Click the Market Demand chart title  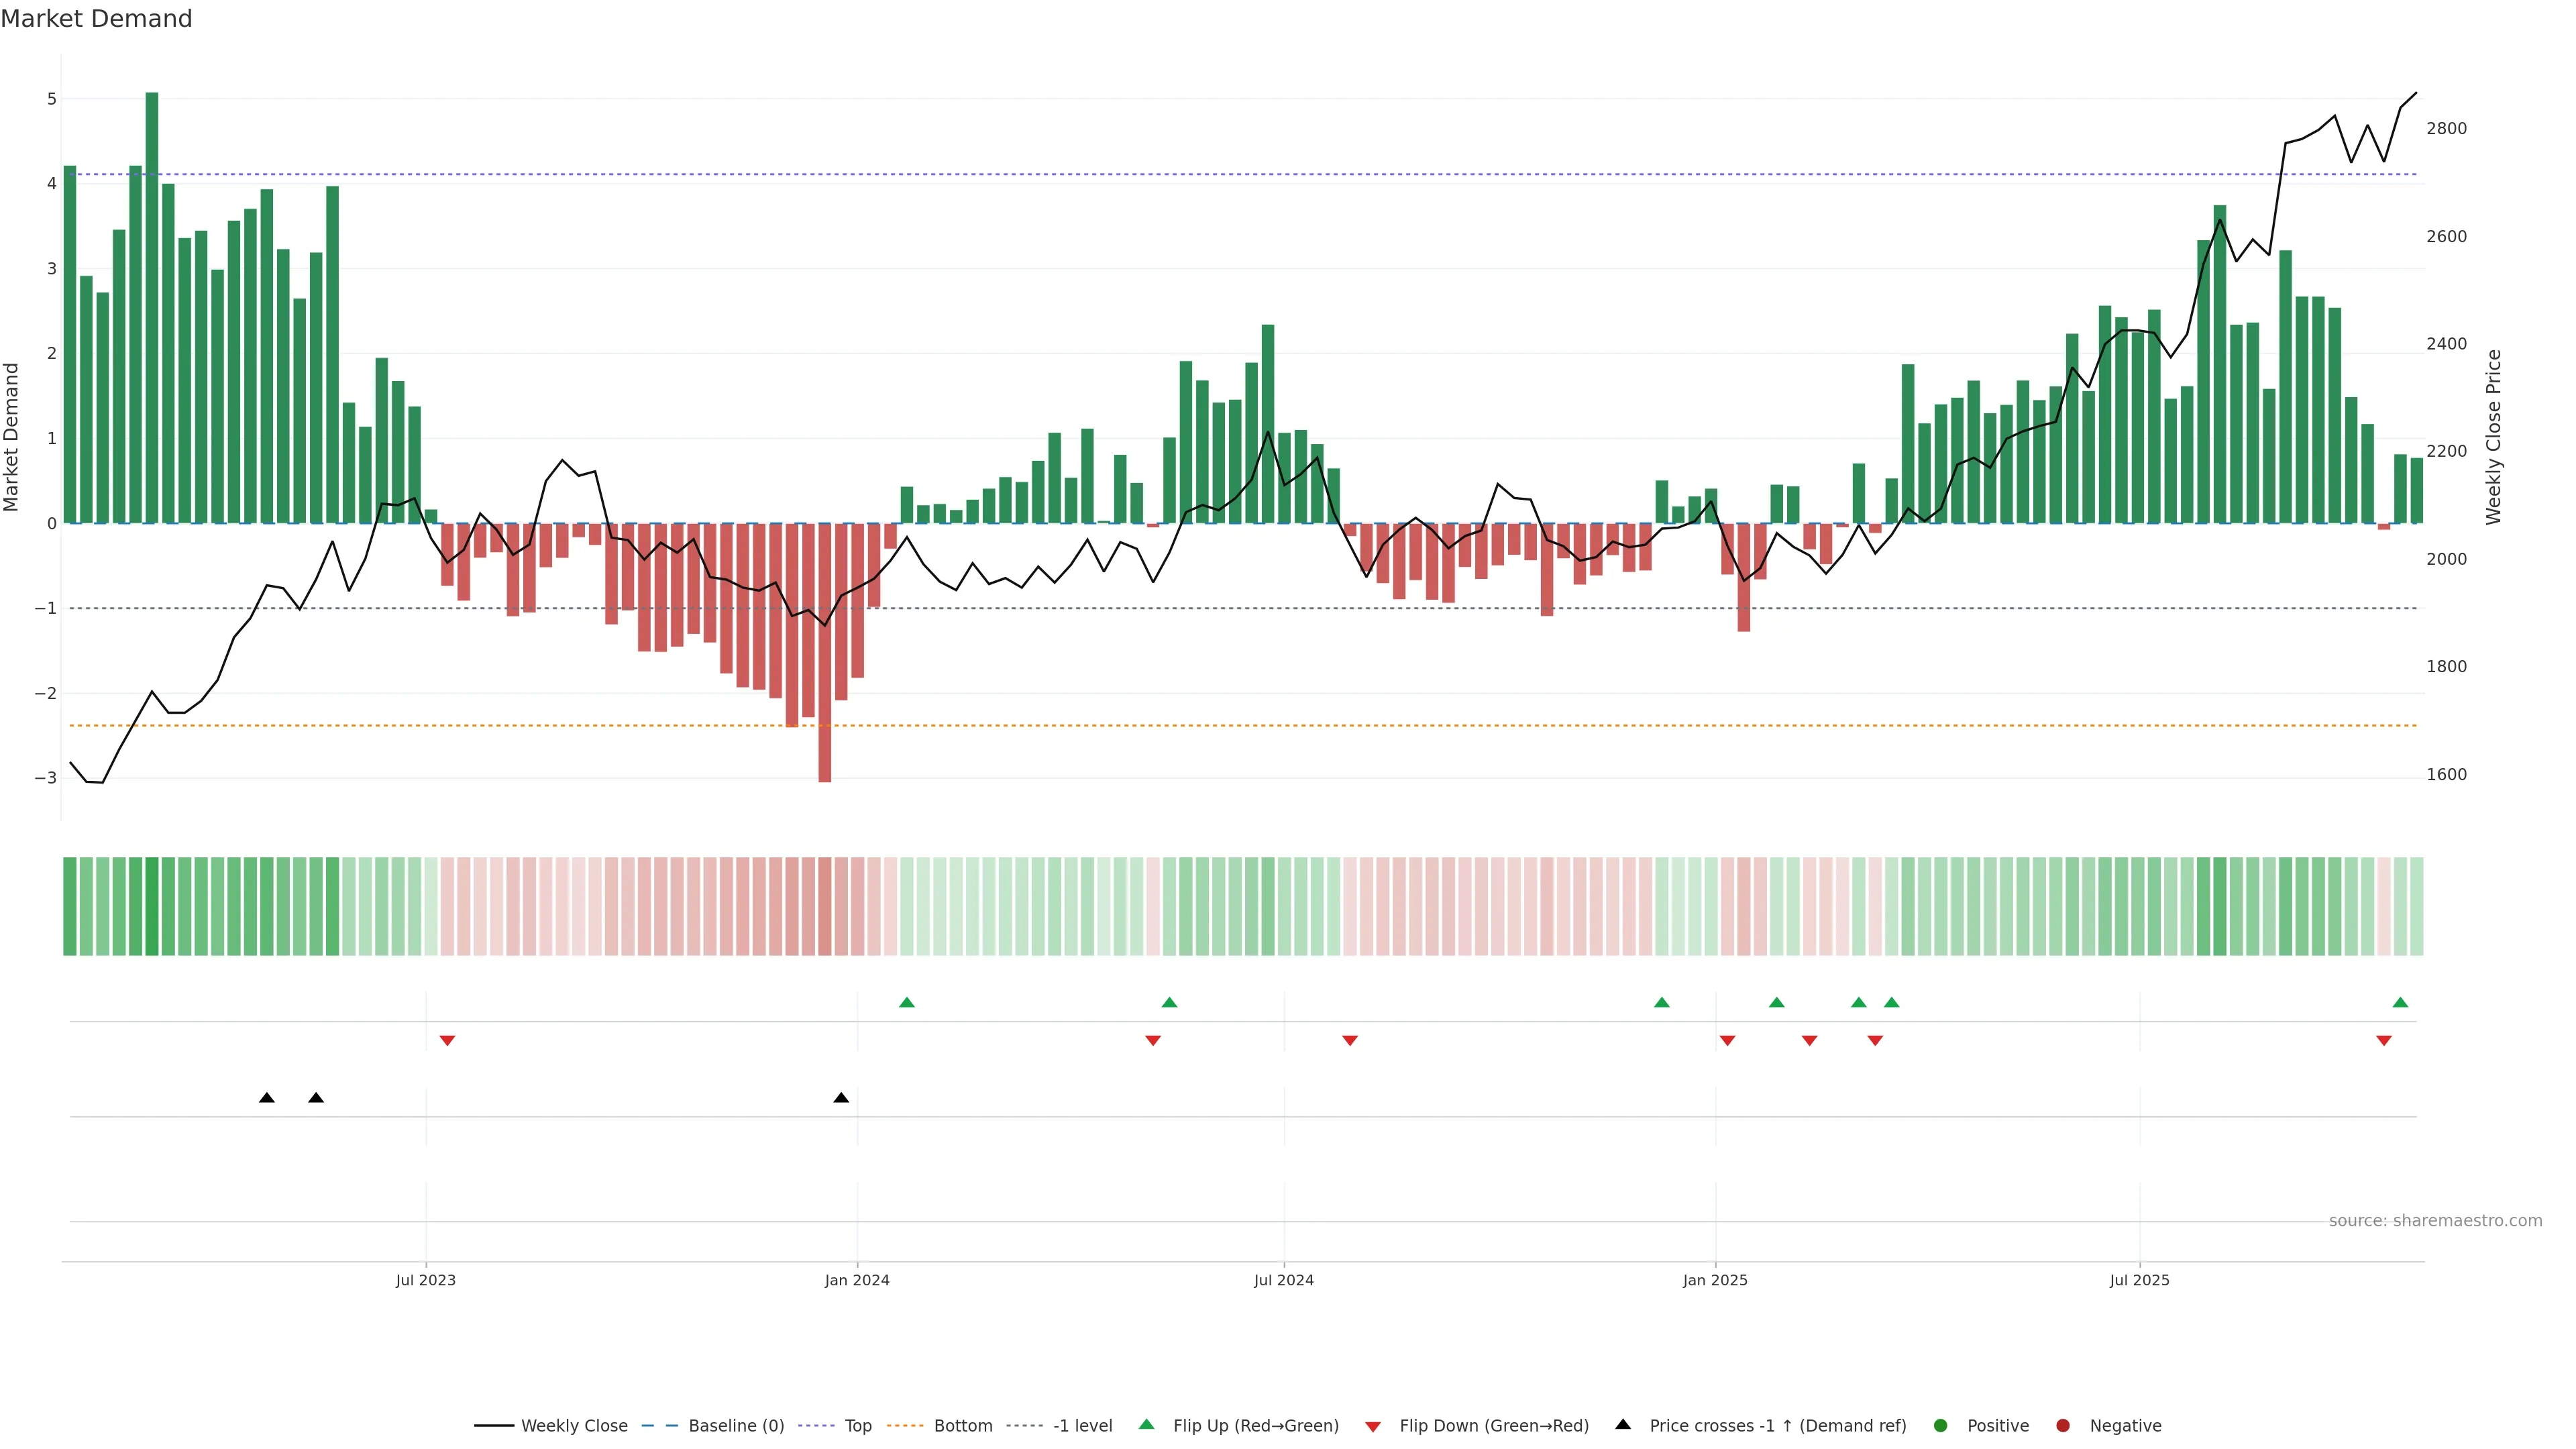click(x=96, y=19)
